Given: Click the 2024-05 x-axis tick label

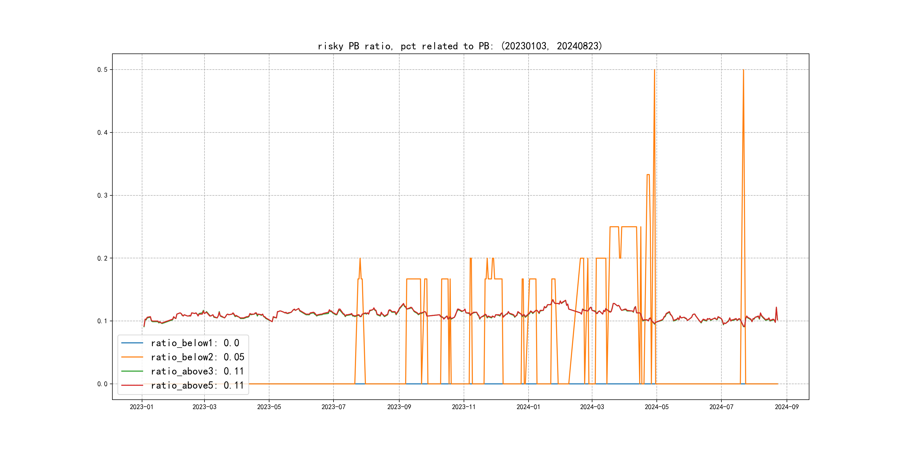Looking at the screenshot, I should 656,407.
